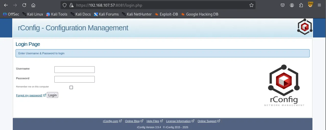Open Firefox hamburger application menu

(319, 5)
